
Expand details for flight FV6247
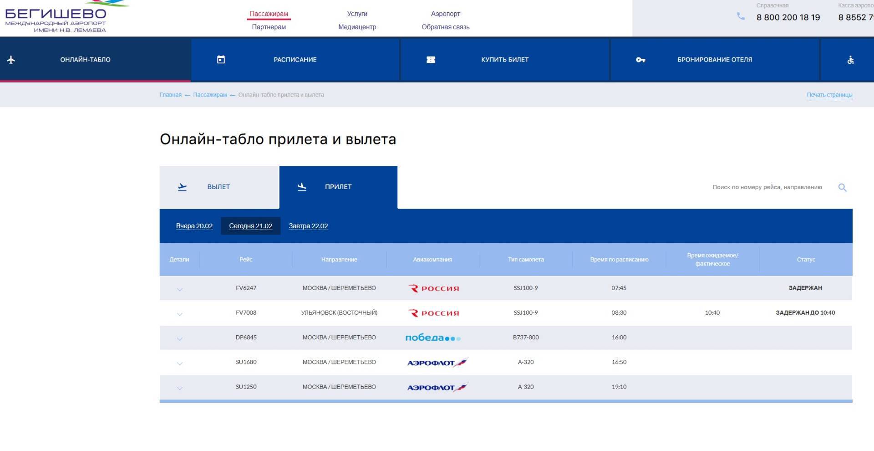pos(180,289)
